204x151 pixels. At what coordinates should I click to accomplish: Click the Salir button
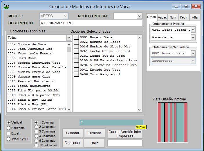94,143
